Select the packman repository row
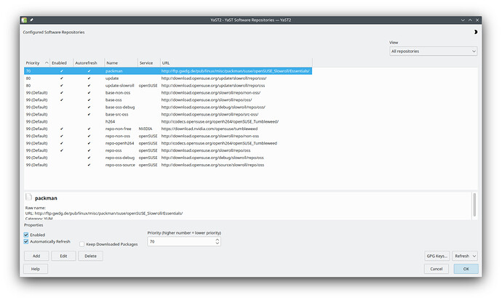The image size is (502, 300). (x=168, y=71)
